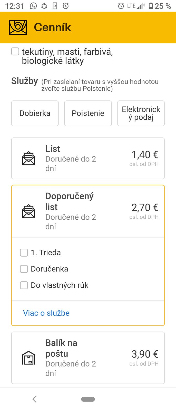Tap the WhatsApp status bar icon
The width and height of the screenshot is (176, 411).
pos(33,6)
